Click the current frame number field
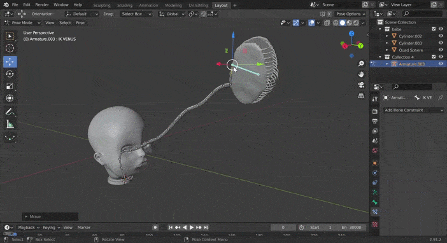Image resolution: width=447 pixels, height=243 pixels. [283, 227]
